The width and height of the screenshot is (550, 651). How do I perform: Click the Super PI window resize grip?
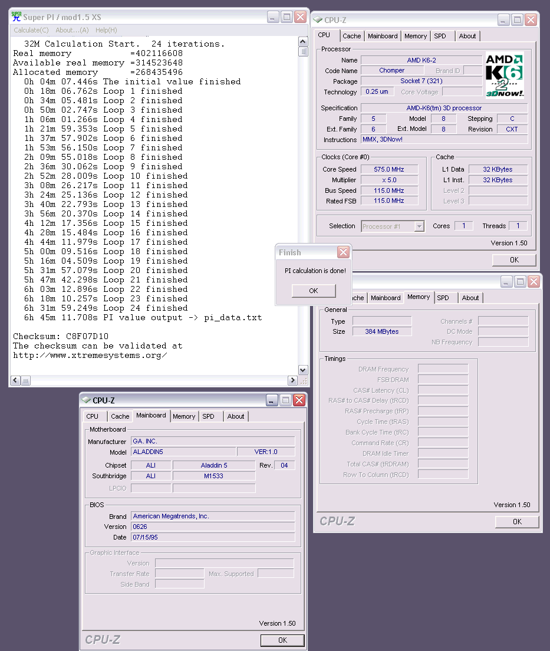tap(304, 381)
